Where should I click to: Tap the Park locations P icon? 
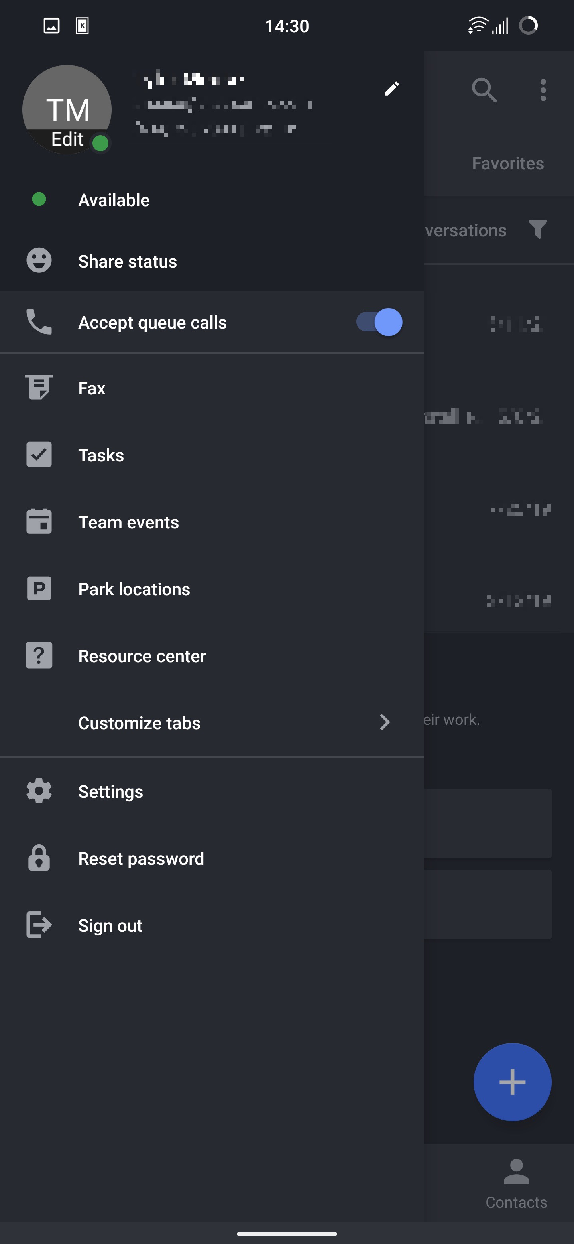(39, 589)
